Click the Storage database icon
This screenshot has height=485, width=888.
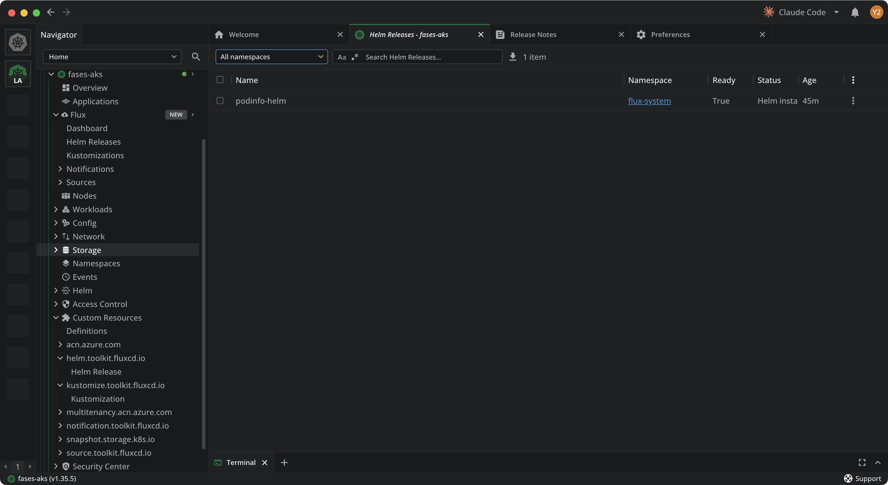coord(65,250)
